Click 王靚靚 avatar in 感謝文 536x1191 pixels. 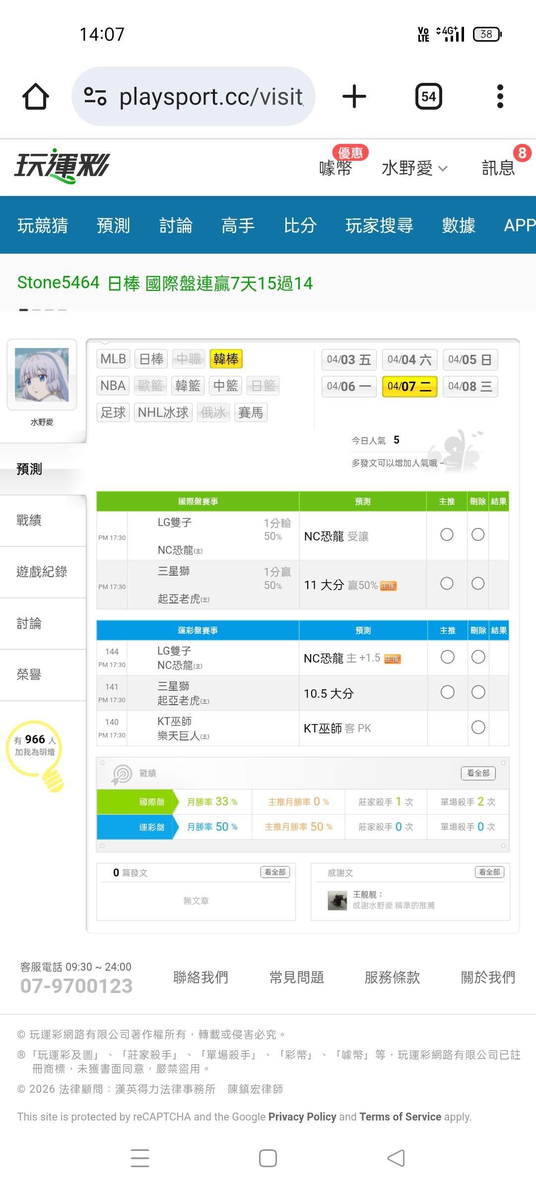(337, 900)
